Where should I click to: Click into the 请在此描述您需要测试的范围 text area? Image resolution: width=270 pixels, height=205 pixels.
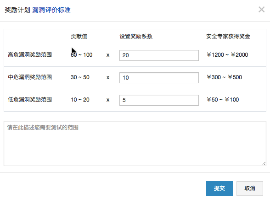135,143
